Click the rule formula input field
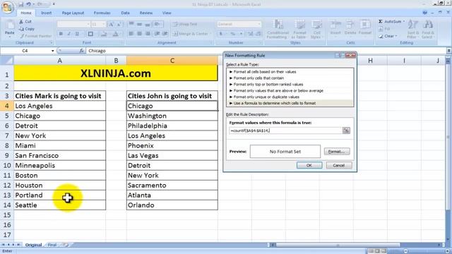 [x=285, y=131]
